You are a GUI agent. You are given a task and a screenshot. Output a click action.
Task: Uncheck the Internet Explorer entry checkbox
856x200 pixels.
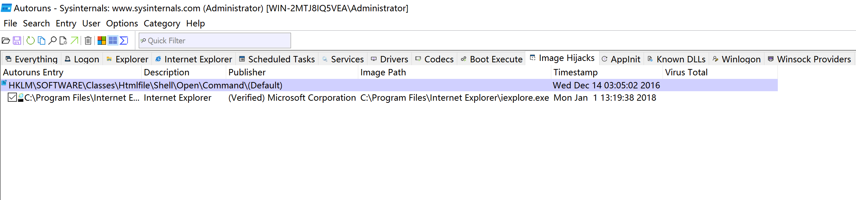pyautogui.click(x=12, y=98)
